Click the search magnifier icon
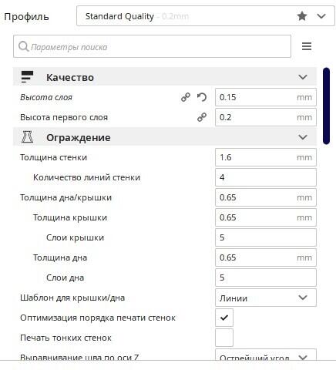This screenshot has width=336, height=370. point(23,47)
